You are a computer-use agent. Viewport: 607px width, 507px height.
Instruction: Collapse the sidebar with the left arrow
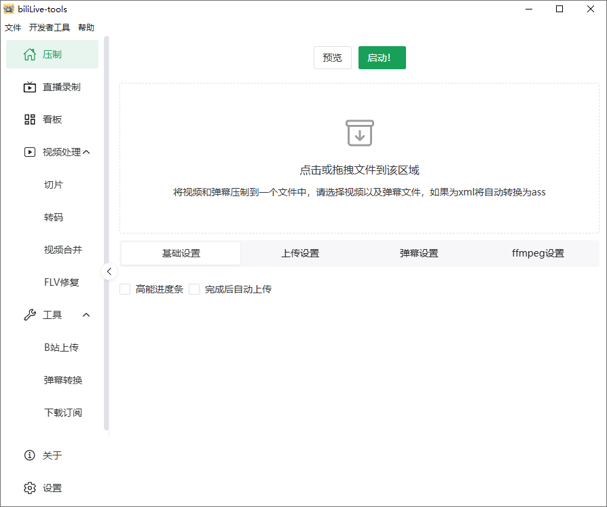109,271
